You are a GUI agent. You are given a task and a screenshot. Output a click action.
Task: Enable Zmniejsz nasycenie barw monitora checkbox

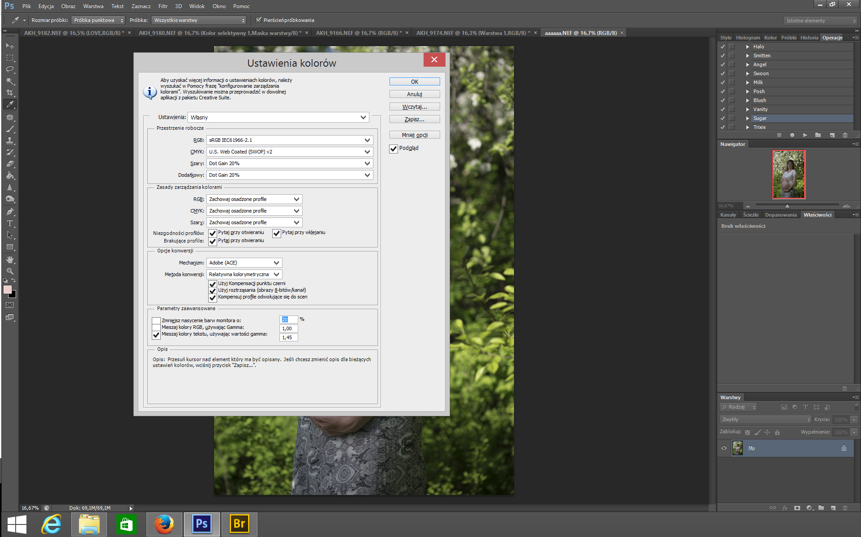click(x=156, y=320)
